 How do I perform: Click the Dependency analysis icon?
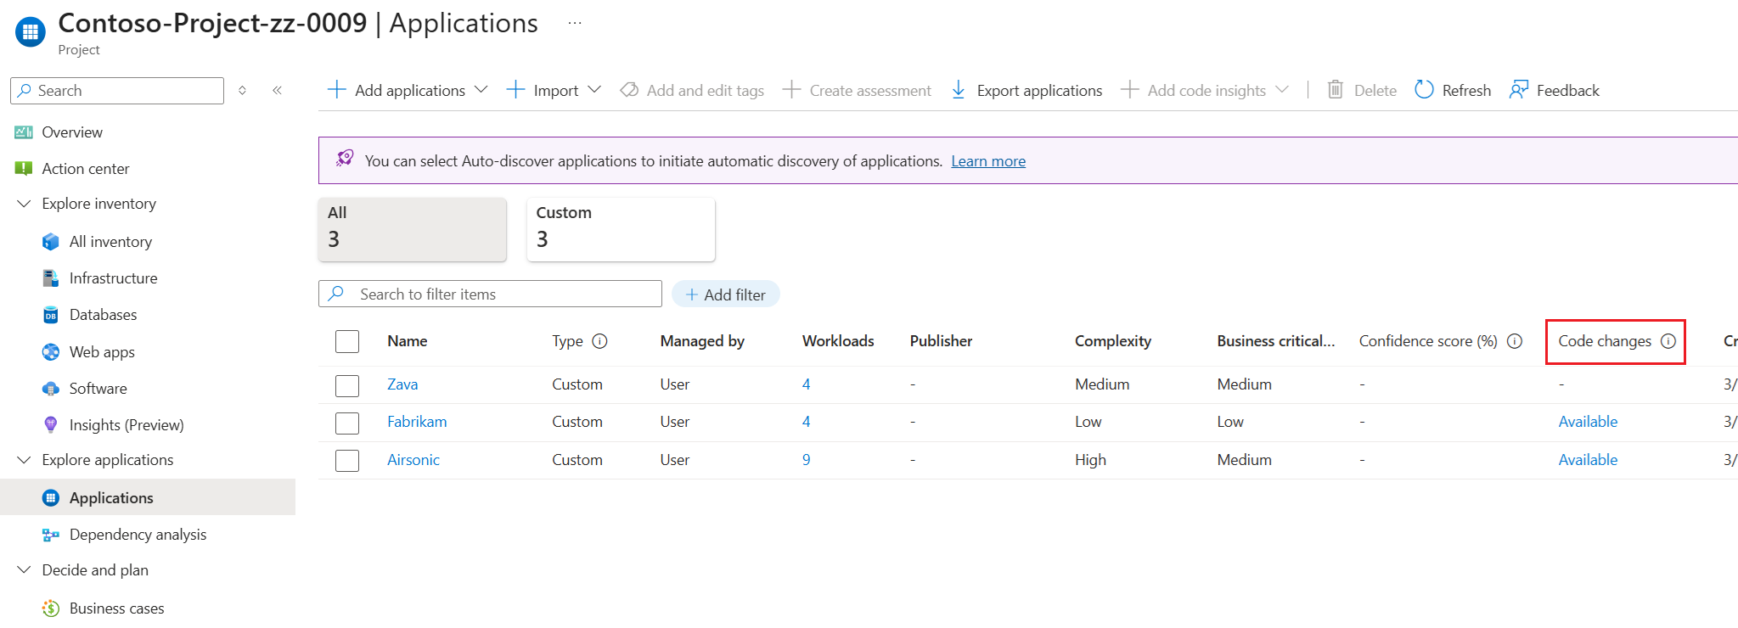(x=51, y=535)
